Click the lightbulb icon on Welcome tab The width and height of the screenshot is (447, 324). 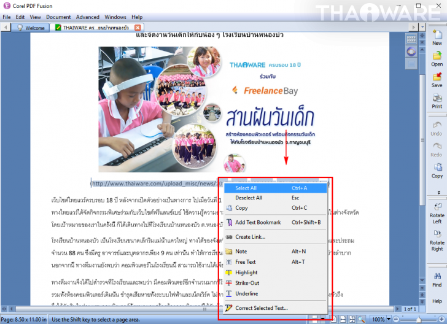click(20, 28)
